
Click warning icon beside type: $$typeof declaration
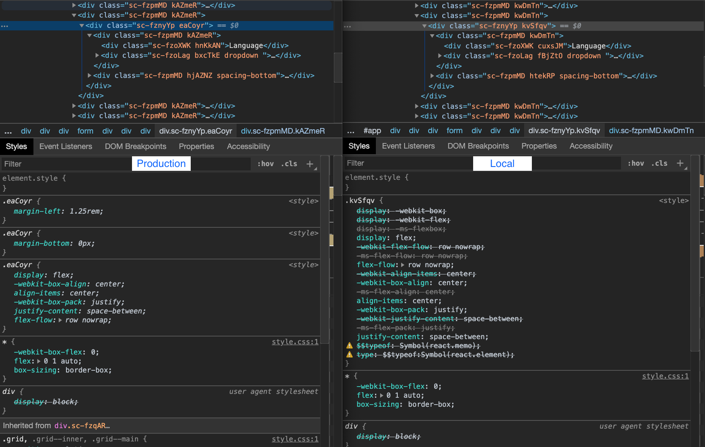coord(349,355)
